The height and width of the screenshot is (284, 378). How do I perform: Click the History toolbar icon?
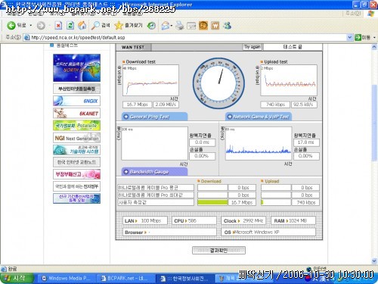click(151, 25)
